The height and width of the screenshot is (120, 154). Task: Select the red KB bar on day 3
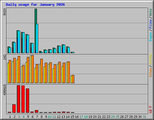pos(18,99)
